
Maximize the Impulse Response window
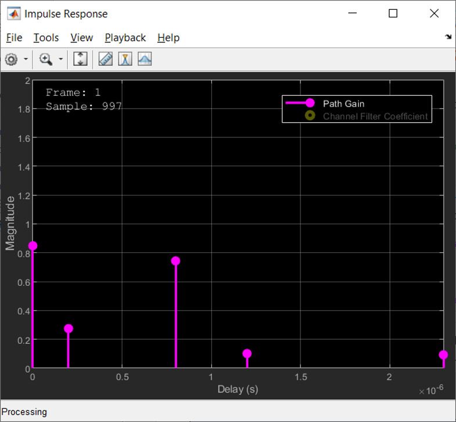(x=393, y=13)
